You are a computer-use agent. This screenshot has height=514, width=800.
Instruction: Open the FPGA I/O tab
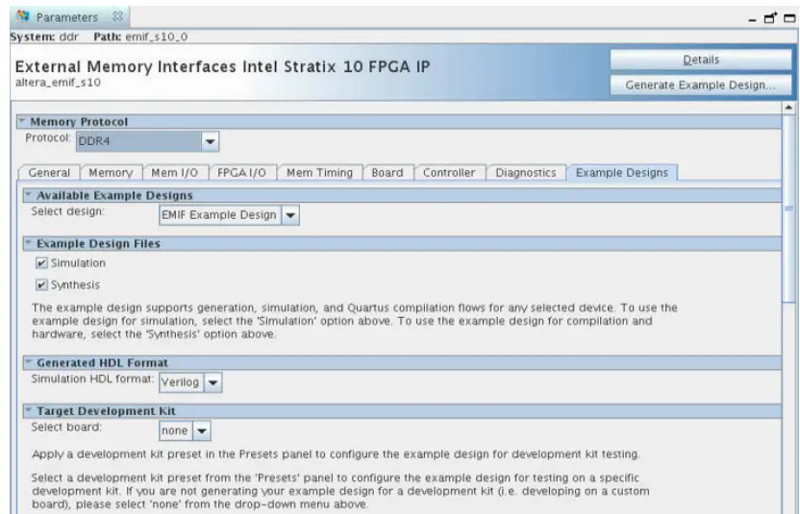click(242, 173)
